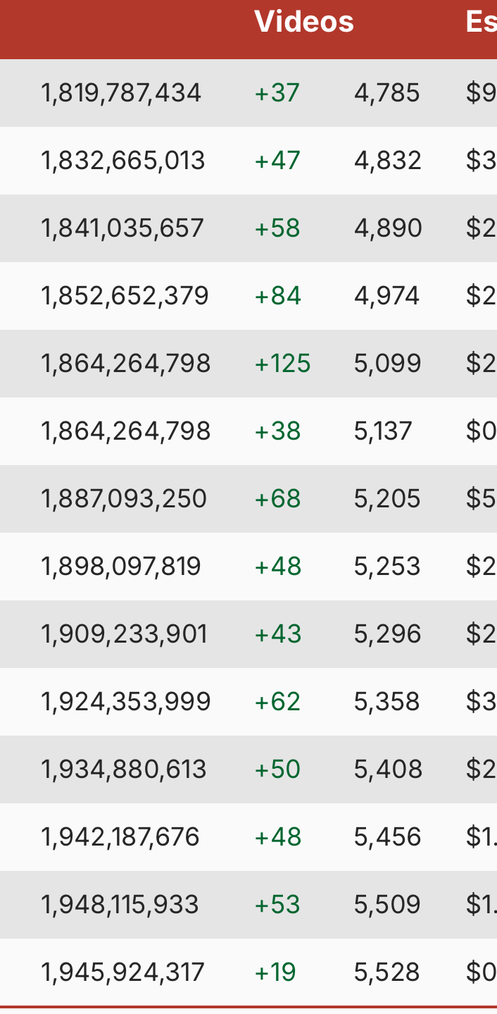Click the +37 videos change value
Viewport: 497px width, 1014px height.
277,93
